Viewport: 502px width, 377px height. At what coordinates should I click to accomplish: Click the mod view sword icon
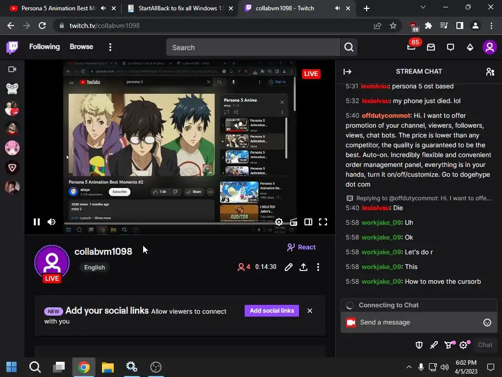(x=434, y=345)
